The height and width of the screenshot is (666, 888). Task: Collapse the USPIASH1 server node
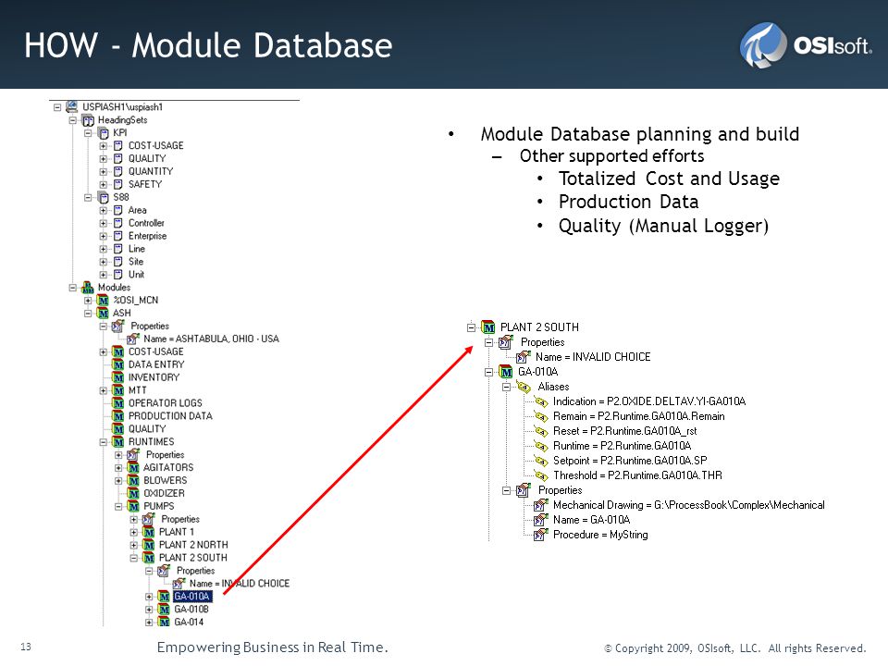(57, 107)
